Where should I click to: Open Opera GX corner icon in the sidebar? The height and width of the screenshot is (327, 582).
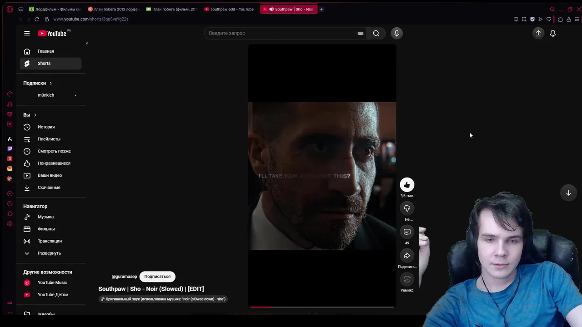(x=10, y=303)
